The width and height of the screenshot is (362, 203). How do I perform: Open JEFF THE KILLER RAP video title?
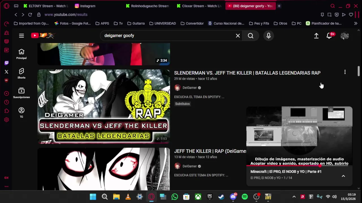[210, 151]
